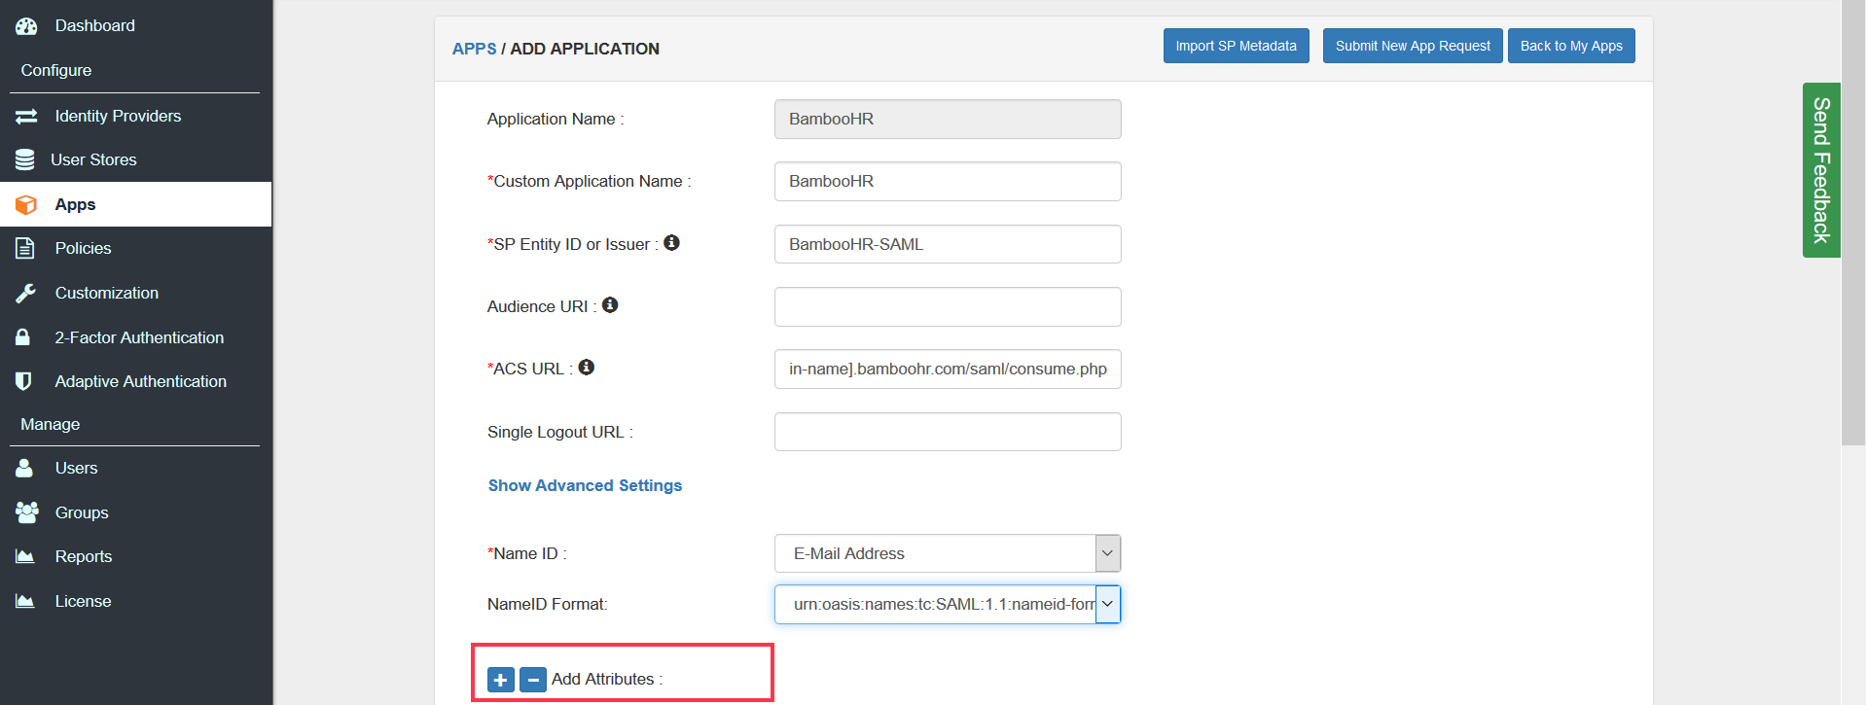The height and width of the screenshot is (705, 1866).
Task: Click info icon beside Audience URI
Action: coord(610,305)
